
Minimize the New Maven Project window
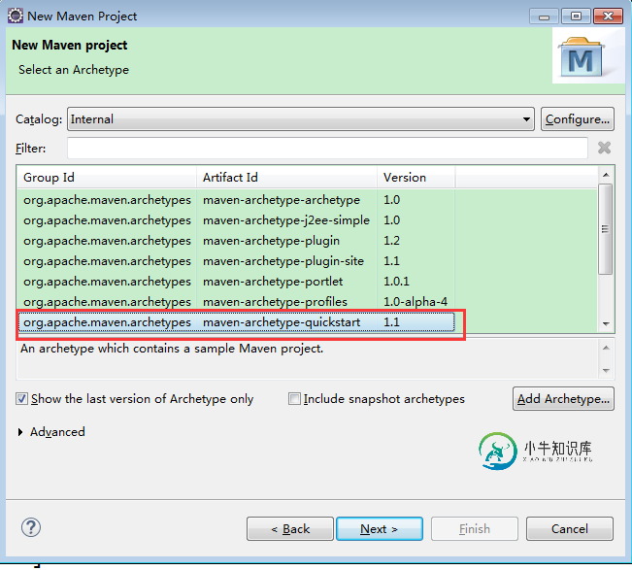[544, 17]
